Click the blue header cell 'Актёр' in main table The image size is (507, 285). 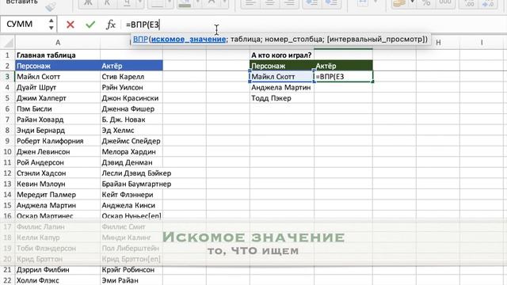click(132, 66)
